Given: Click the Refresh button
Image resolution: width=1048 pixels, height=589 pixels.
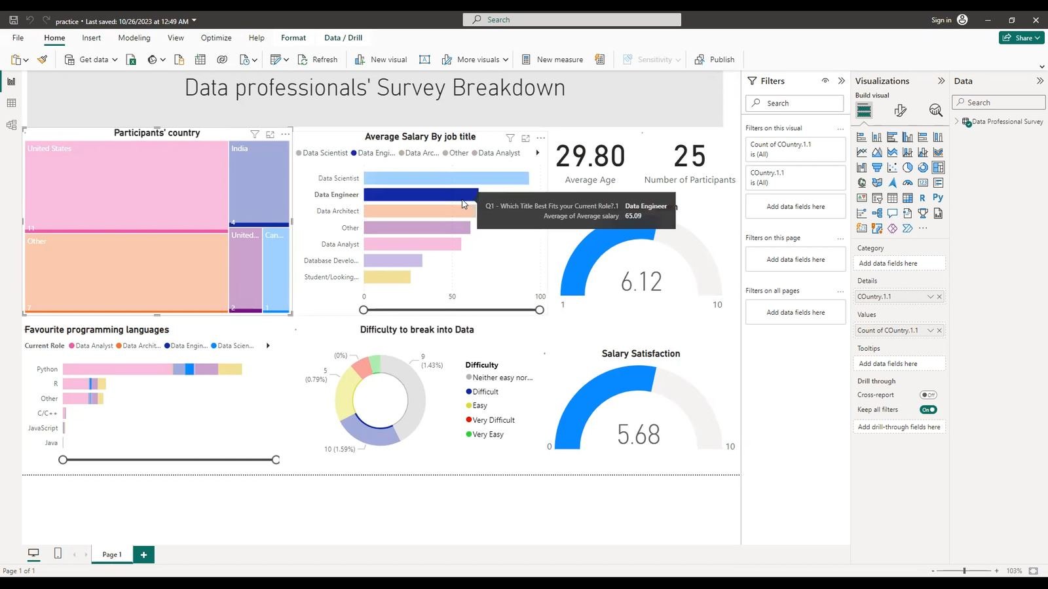Looking at the screenshot, I should (x=318, y=60).
